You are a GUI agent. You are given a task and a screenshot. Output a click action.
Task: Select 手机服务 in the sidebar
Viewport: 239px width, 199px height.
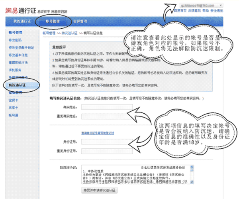[x=15, y=70]
